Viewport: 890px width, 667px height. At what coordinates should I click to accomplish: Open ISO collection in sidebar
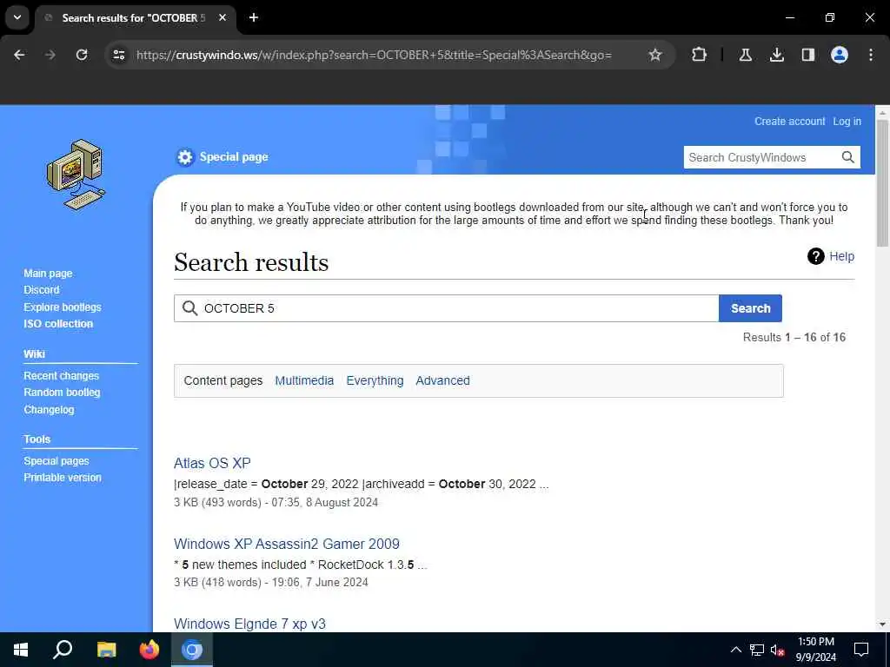click(x=58, y=324)
